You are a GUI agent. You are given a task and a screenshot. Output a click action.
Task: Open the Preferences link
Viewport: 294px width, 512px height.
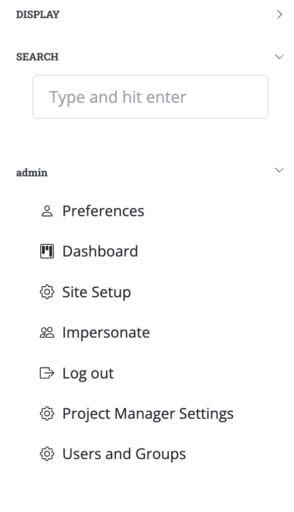click(103, 211)
